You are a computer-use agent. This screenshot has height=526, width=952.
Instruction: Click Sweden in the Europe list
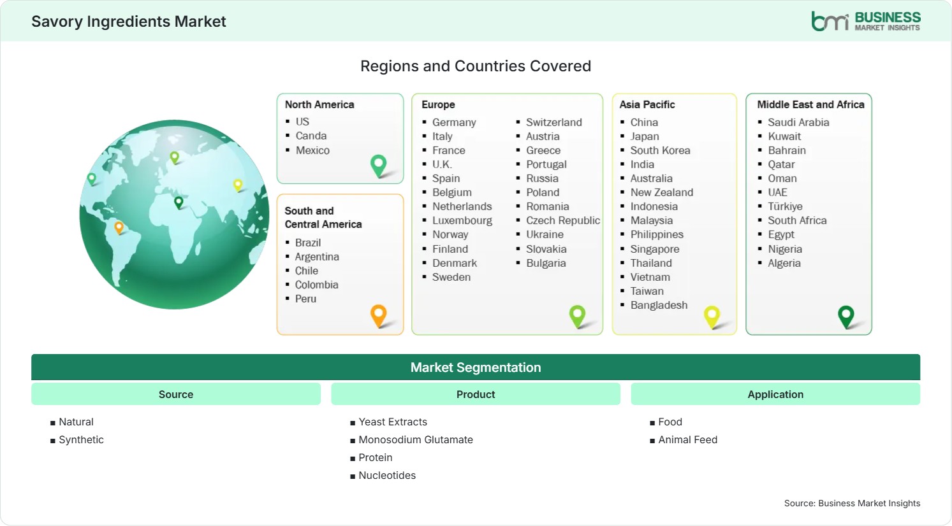point(451,277)
